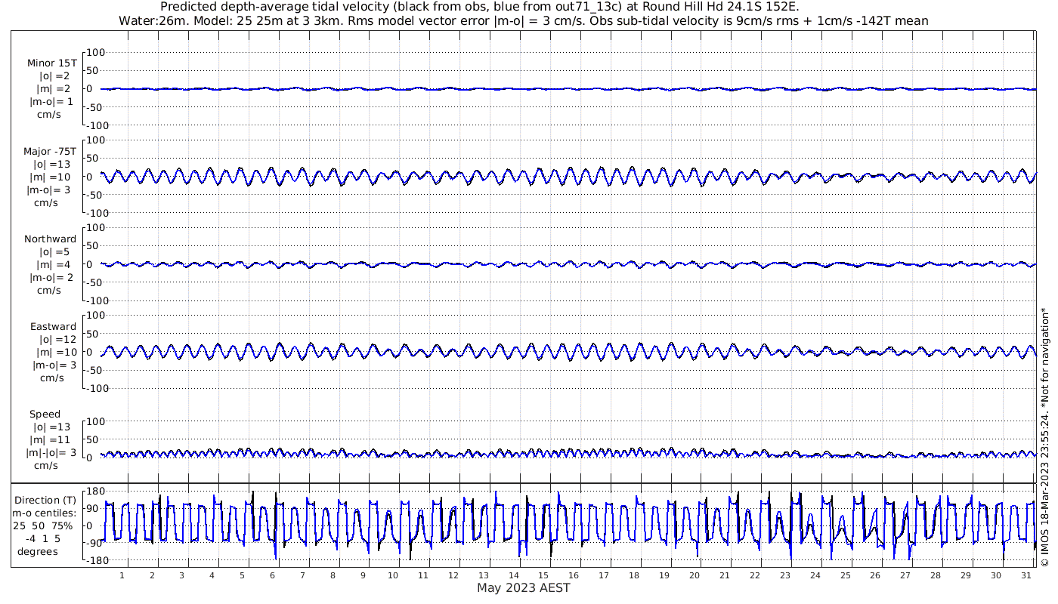The height and width of the screenshot is (604, 1058).
Task: Click '|m| =4' in the Northward panel
Action: (55, 264)
